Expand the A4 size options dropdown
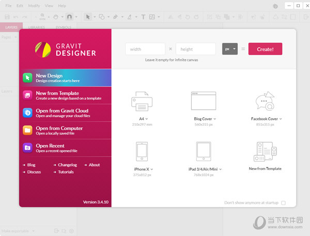Screen dimensions: 310x236 click(147, 119)
